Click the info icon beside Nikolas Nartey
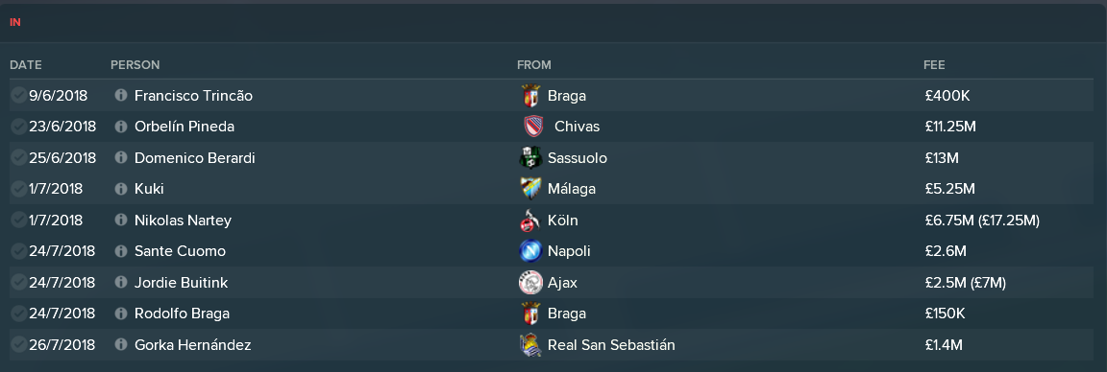 (121, 220)
